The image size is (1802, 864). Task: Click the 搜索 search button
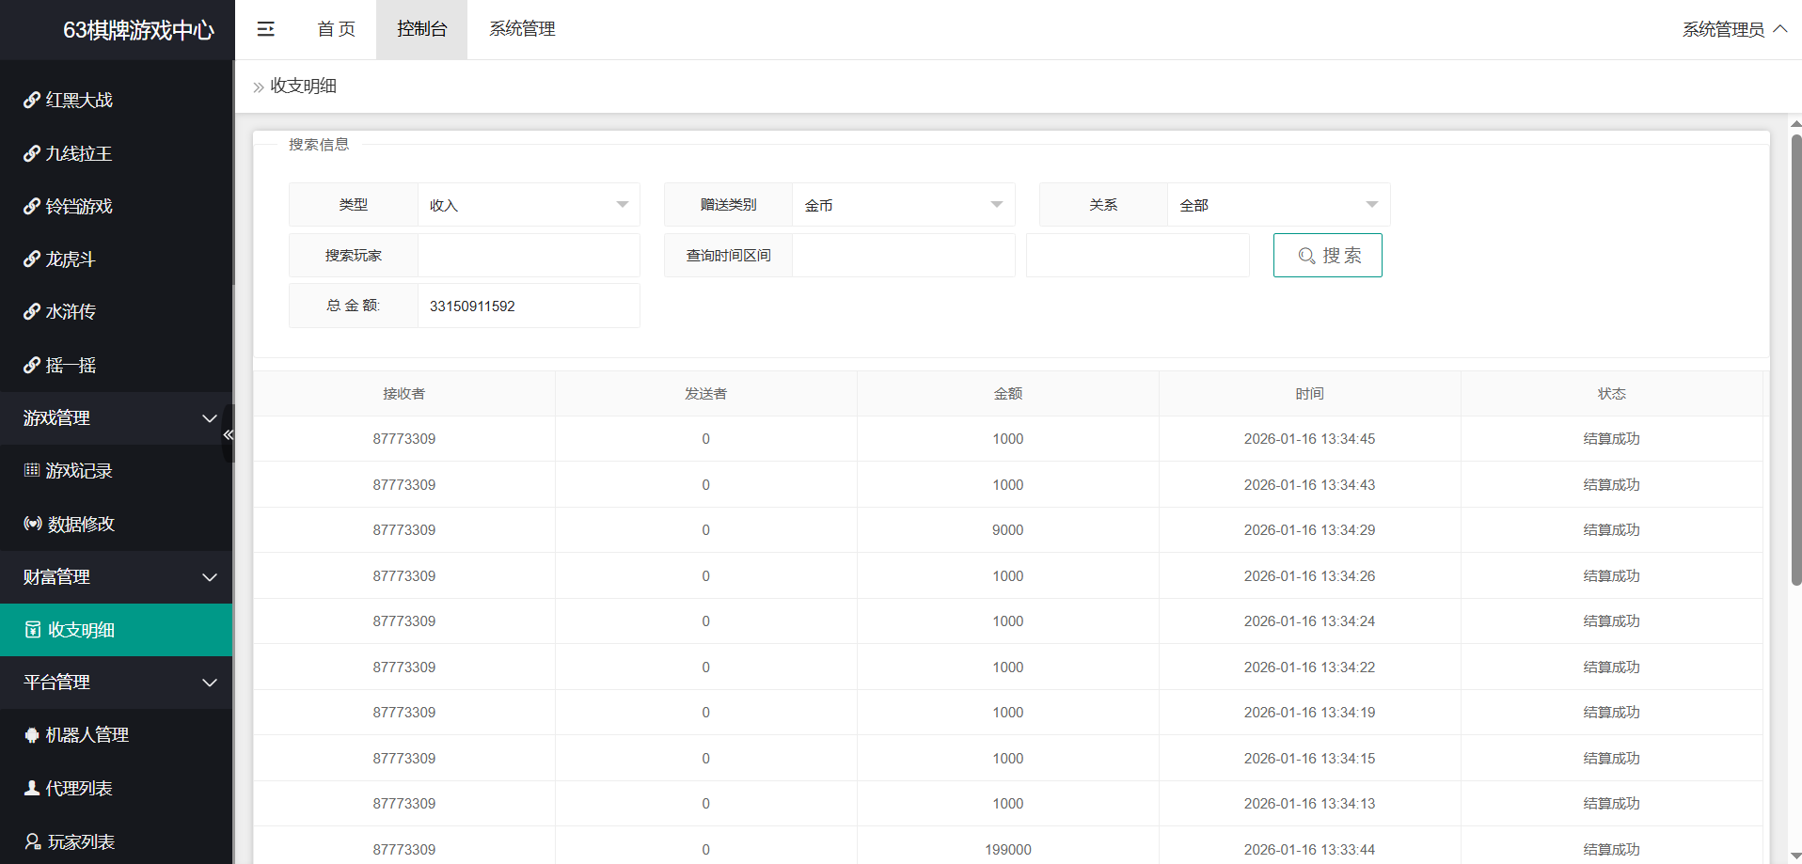[1327, 256]
